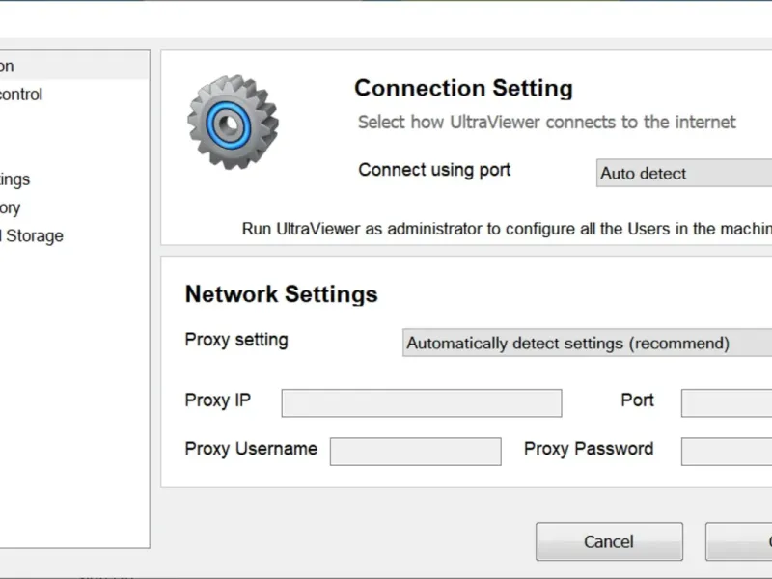Click the "Proxy setting" label text
Image resolution: width=772 pixels, height=579 pixels.
(236, 340)
